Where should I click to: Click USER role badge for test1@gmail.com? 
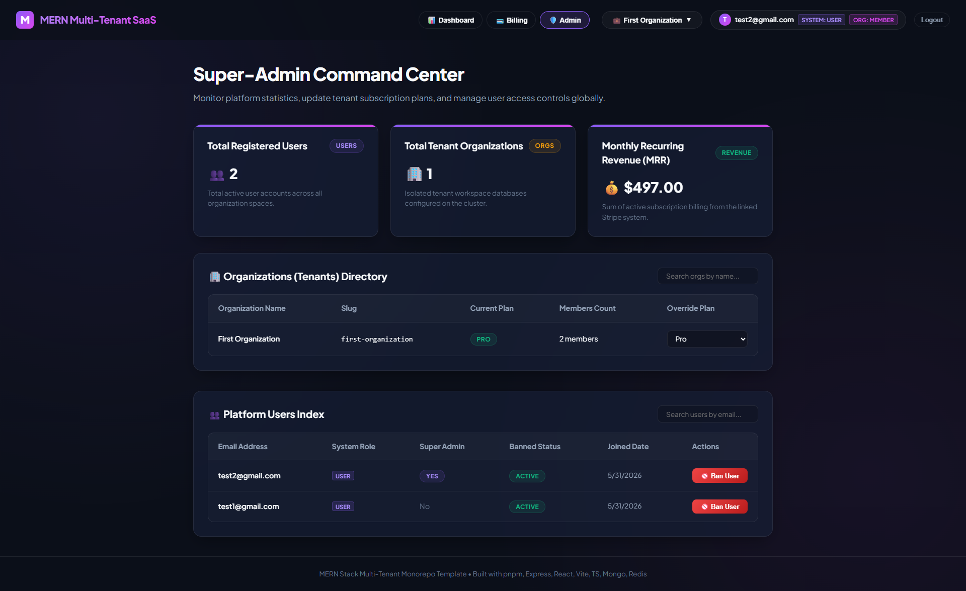tap(343, 507)
